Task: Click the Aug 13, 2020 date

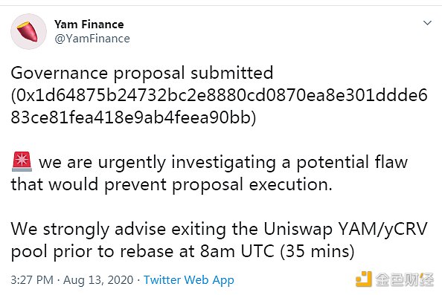Action: click(x=98, y=280)
